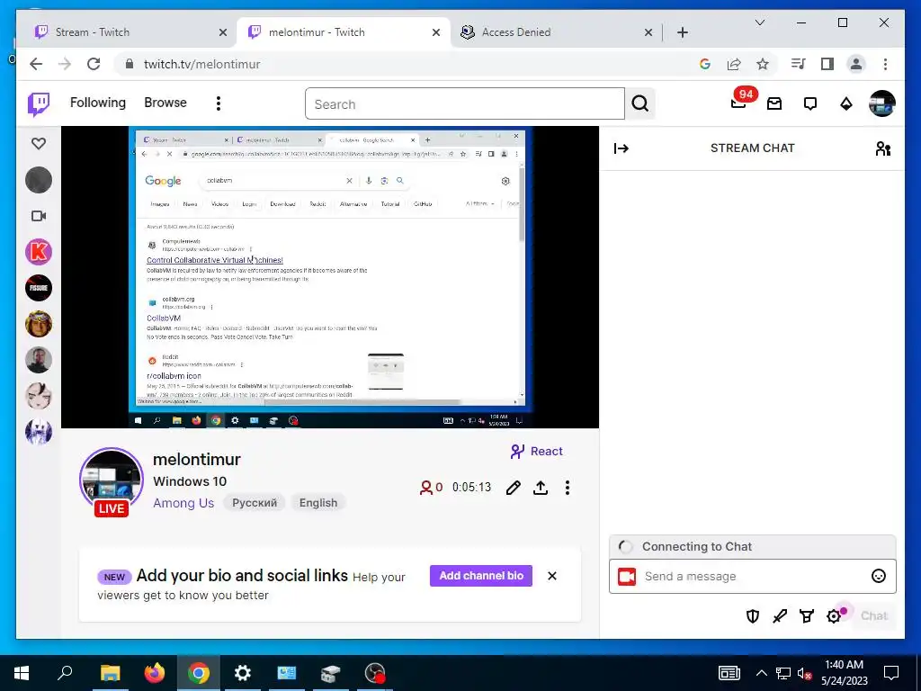The image size is (921, 691).
Task: Click the address bar URL
Action: [202, 64]
